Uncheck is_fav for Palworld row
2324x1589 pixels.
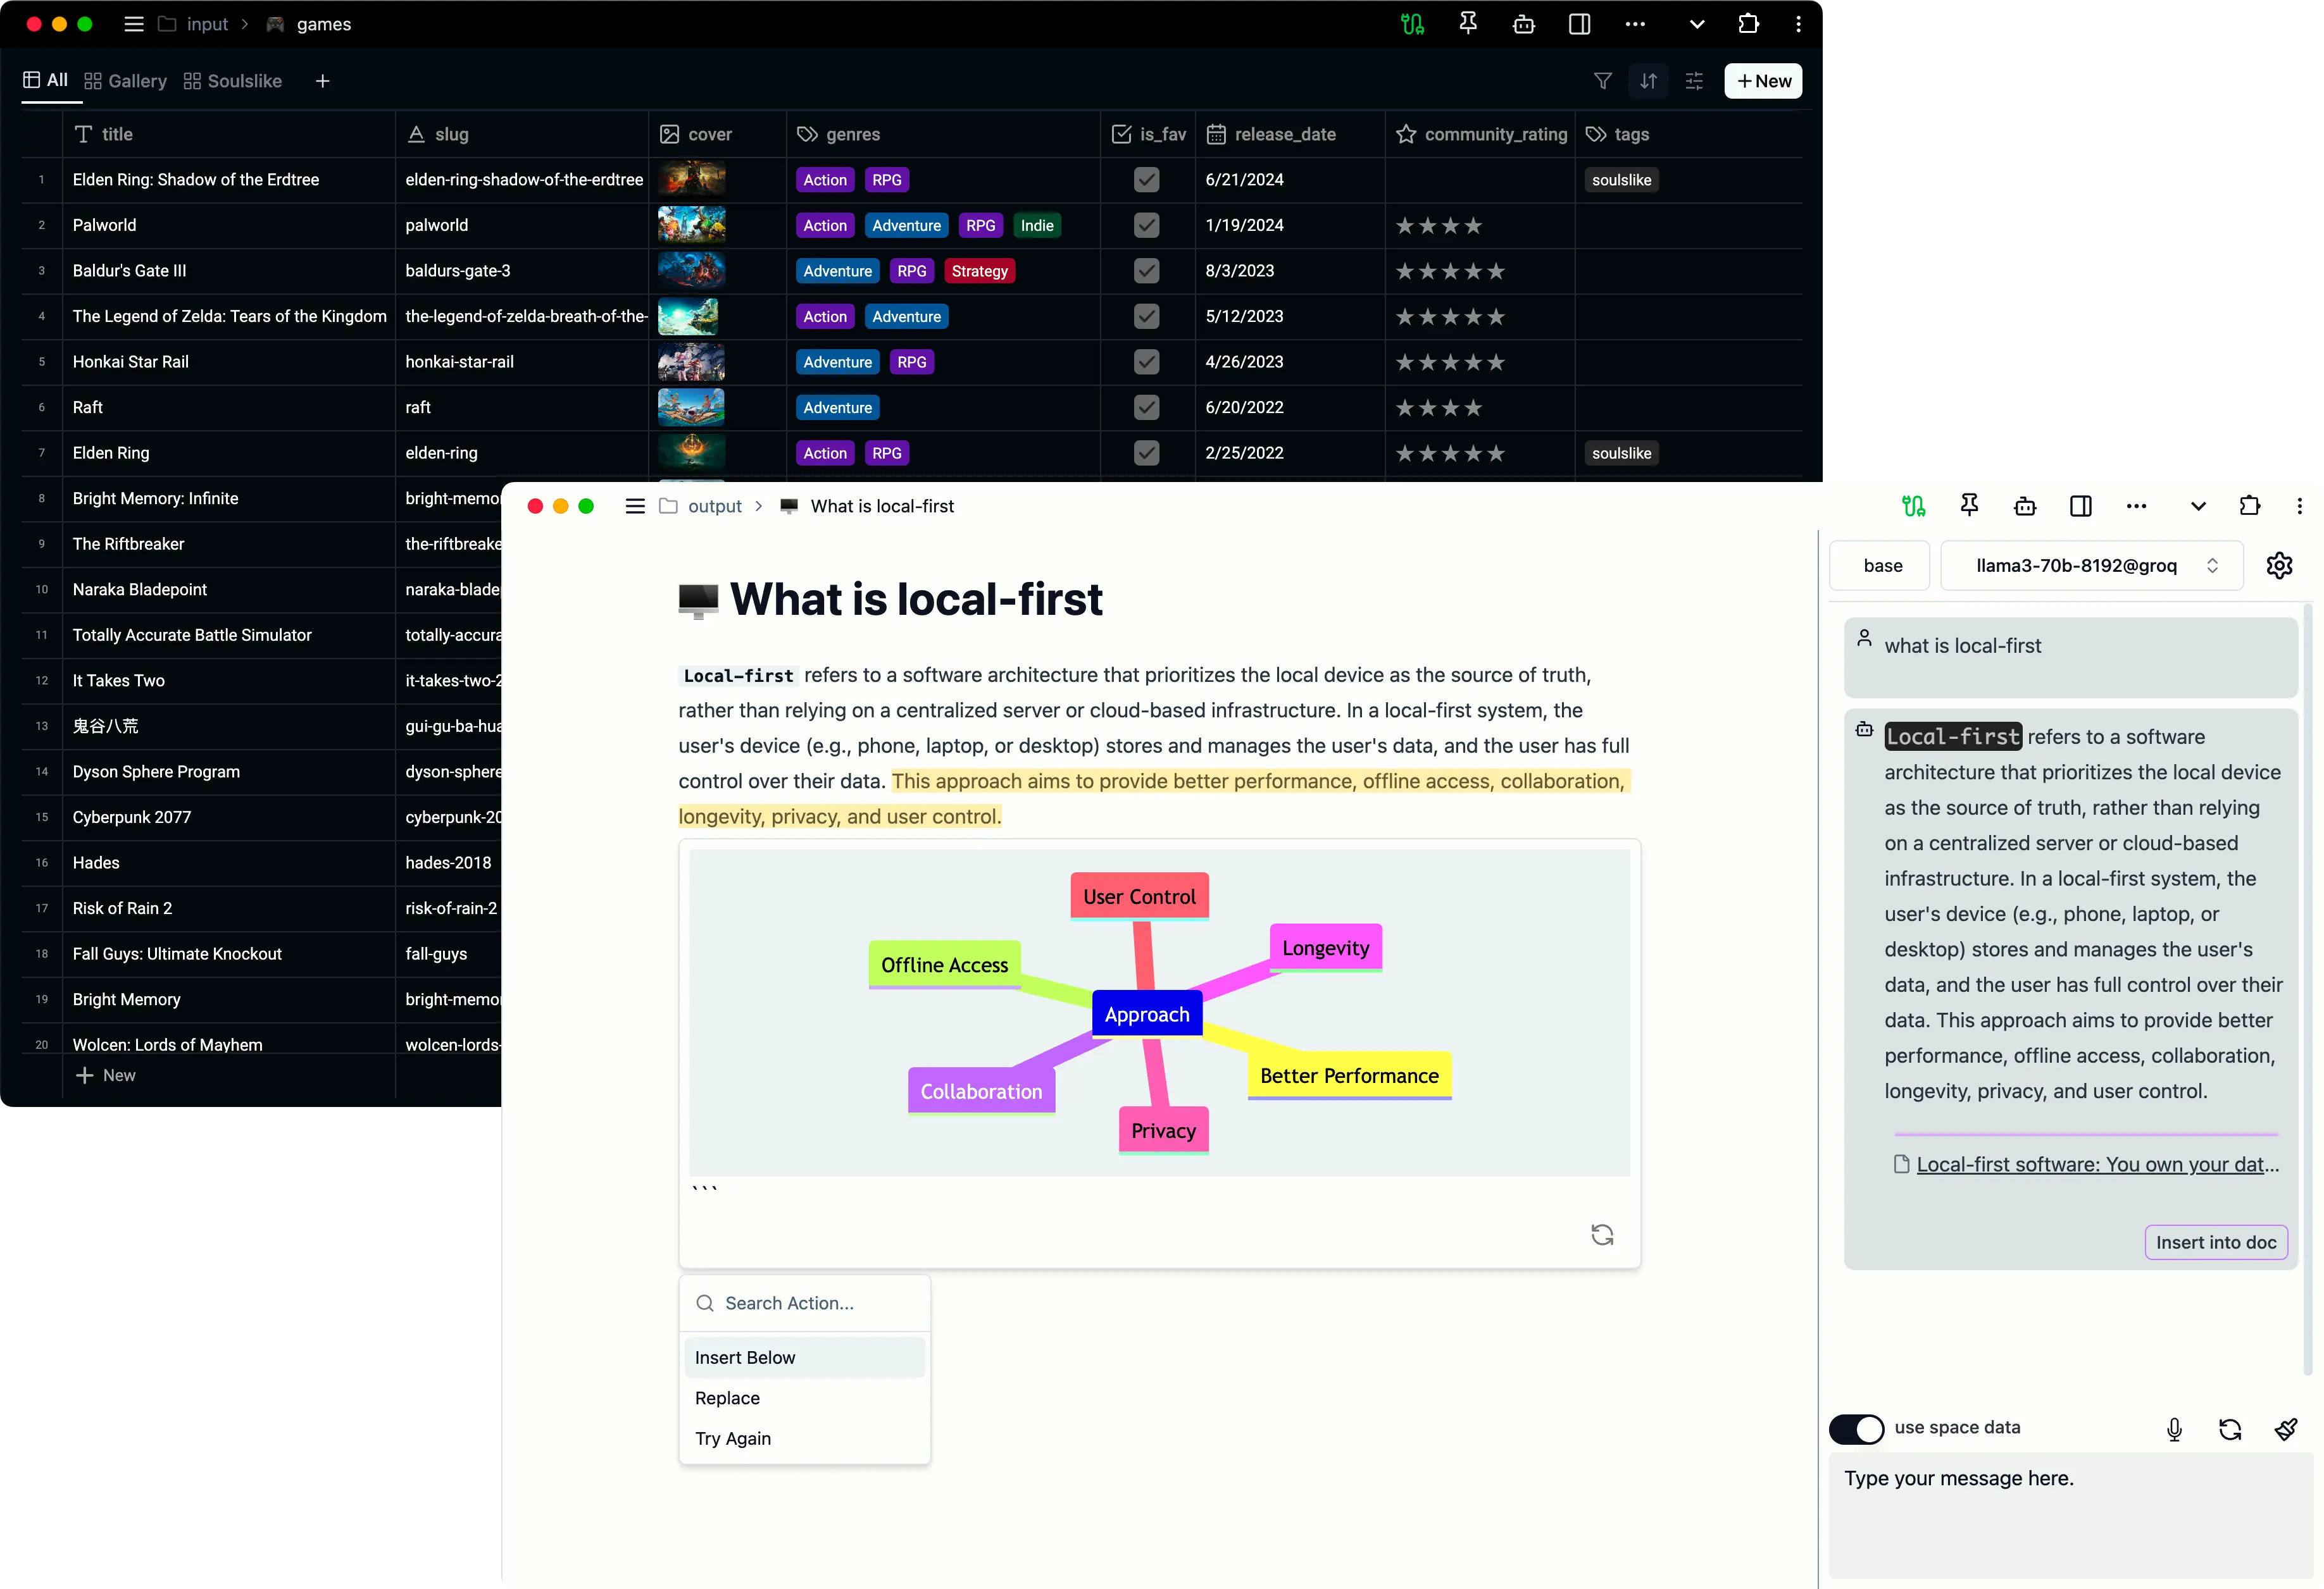tap(1147, 226)
